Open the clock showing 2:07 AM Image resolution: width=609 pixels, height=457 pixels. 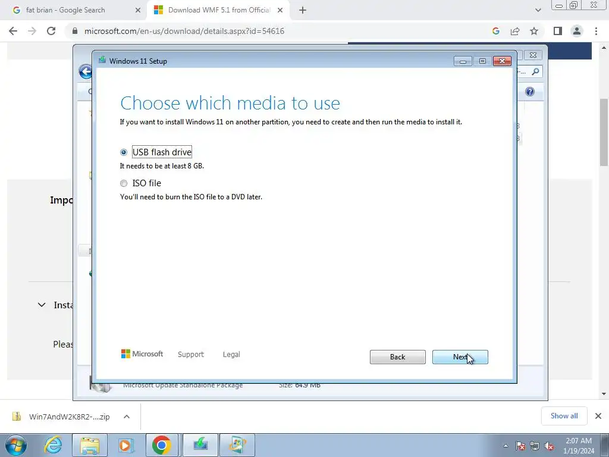[579, 446]
